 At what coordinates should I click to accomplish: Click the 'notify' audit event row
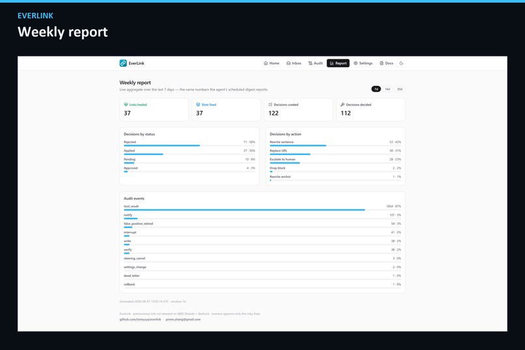(x=262, y=216)
